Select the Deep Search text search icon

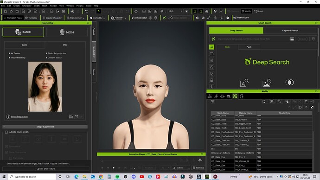(x=244, y=83)
